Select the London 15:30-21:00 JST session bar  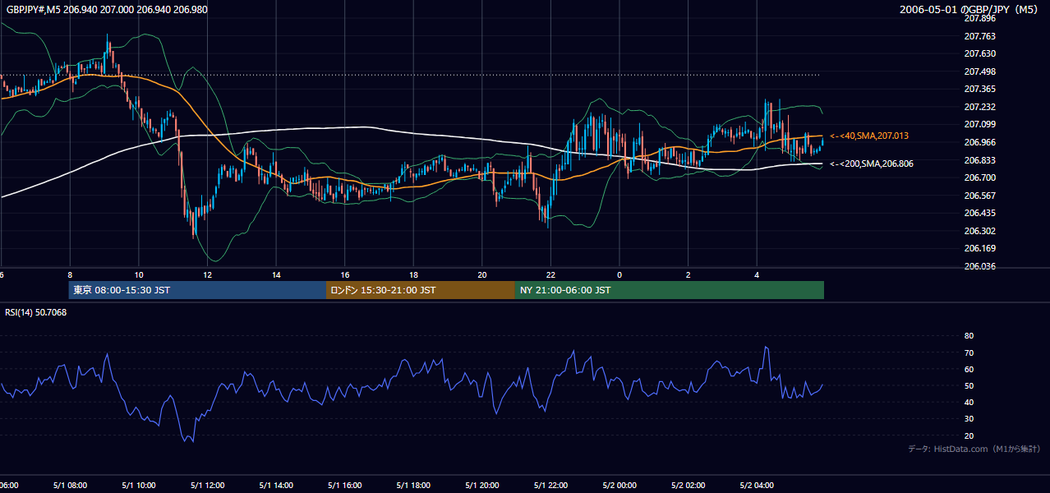coord(421,290)
